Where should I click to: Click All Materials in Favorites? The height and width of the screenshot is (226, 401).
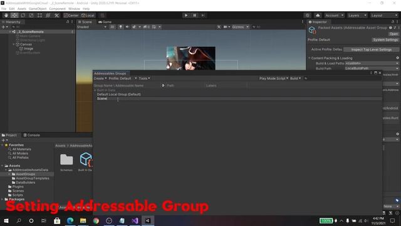(19, 149)
